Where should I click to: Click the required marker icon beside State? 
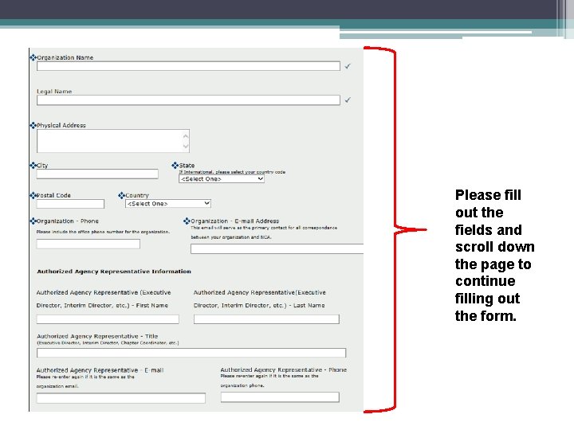click(x=175, y=166)
